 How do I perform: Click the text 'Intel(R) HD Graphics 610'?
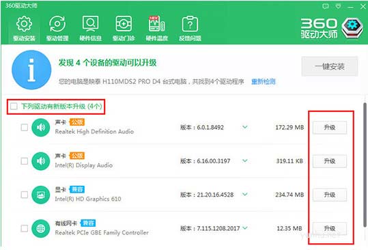pyautogui.click(x=88, y=199)
